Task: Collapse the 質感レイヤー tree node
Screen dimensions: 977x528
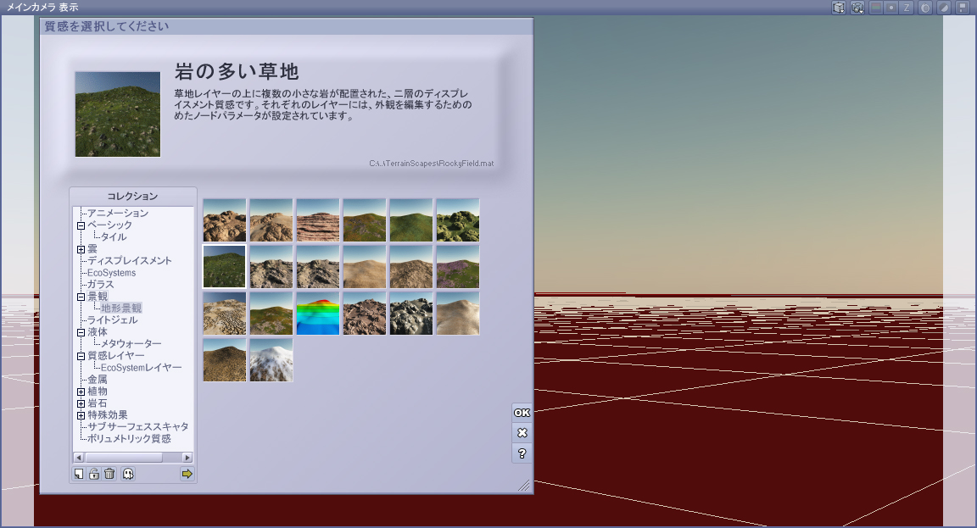Action: click(x=81, y=356)
